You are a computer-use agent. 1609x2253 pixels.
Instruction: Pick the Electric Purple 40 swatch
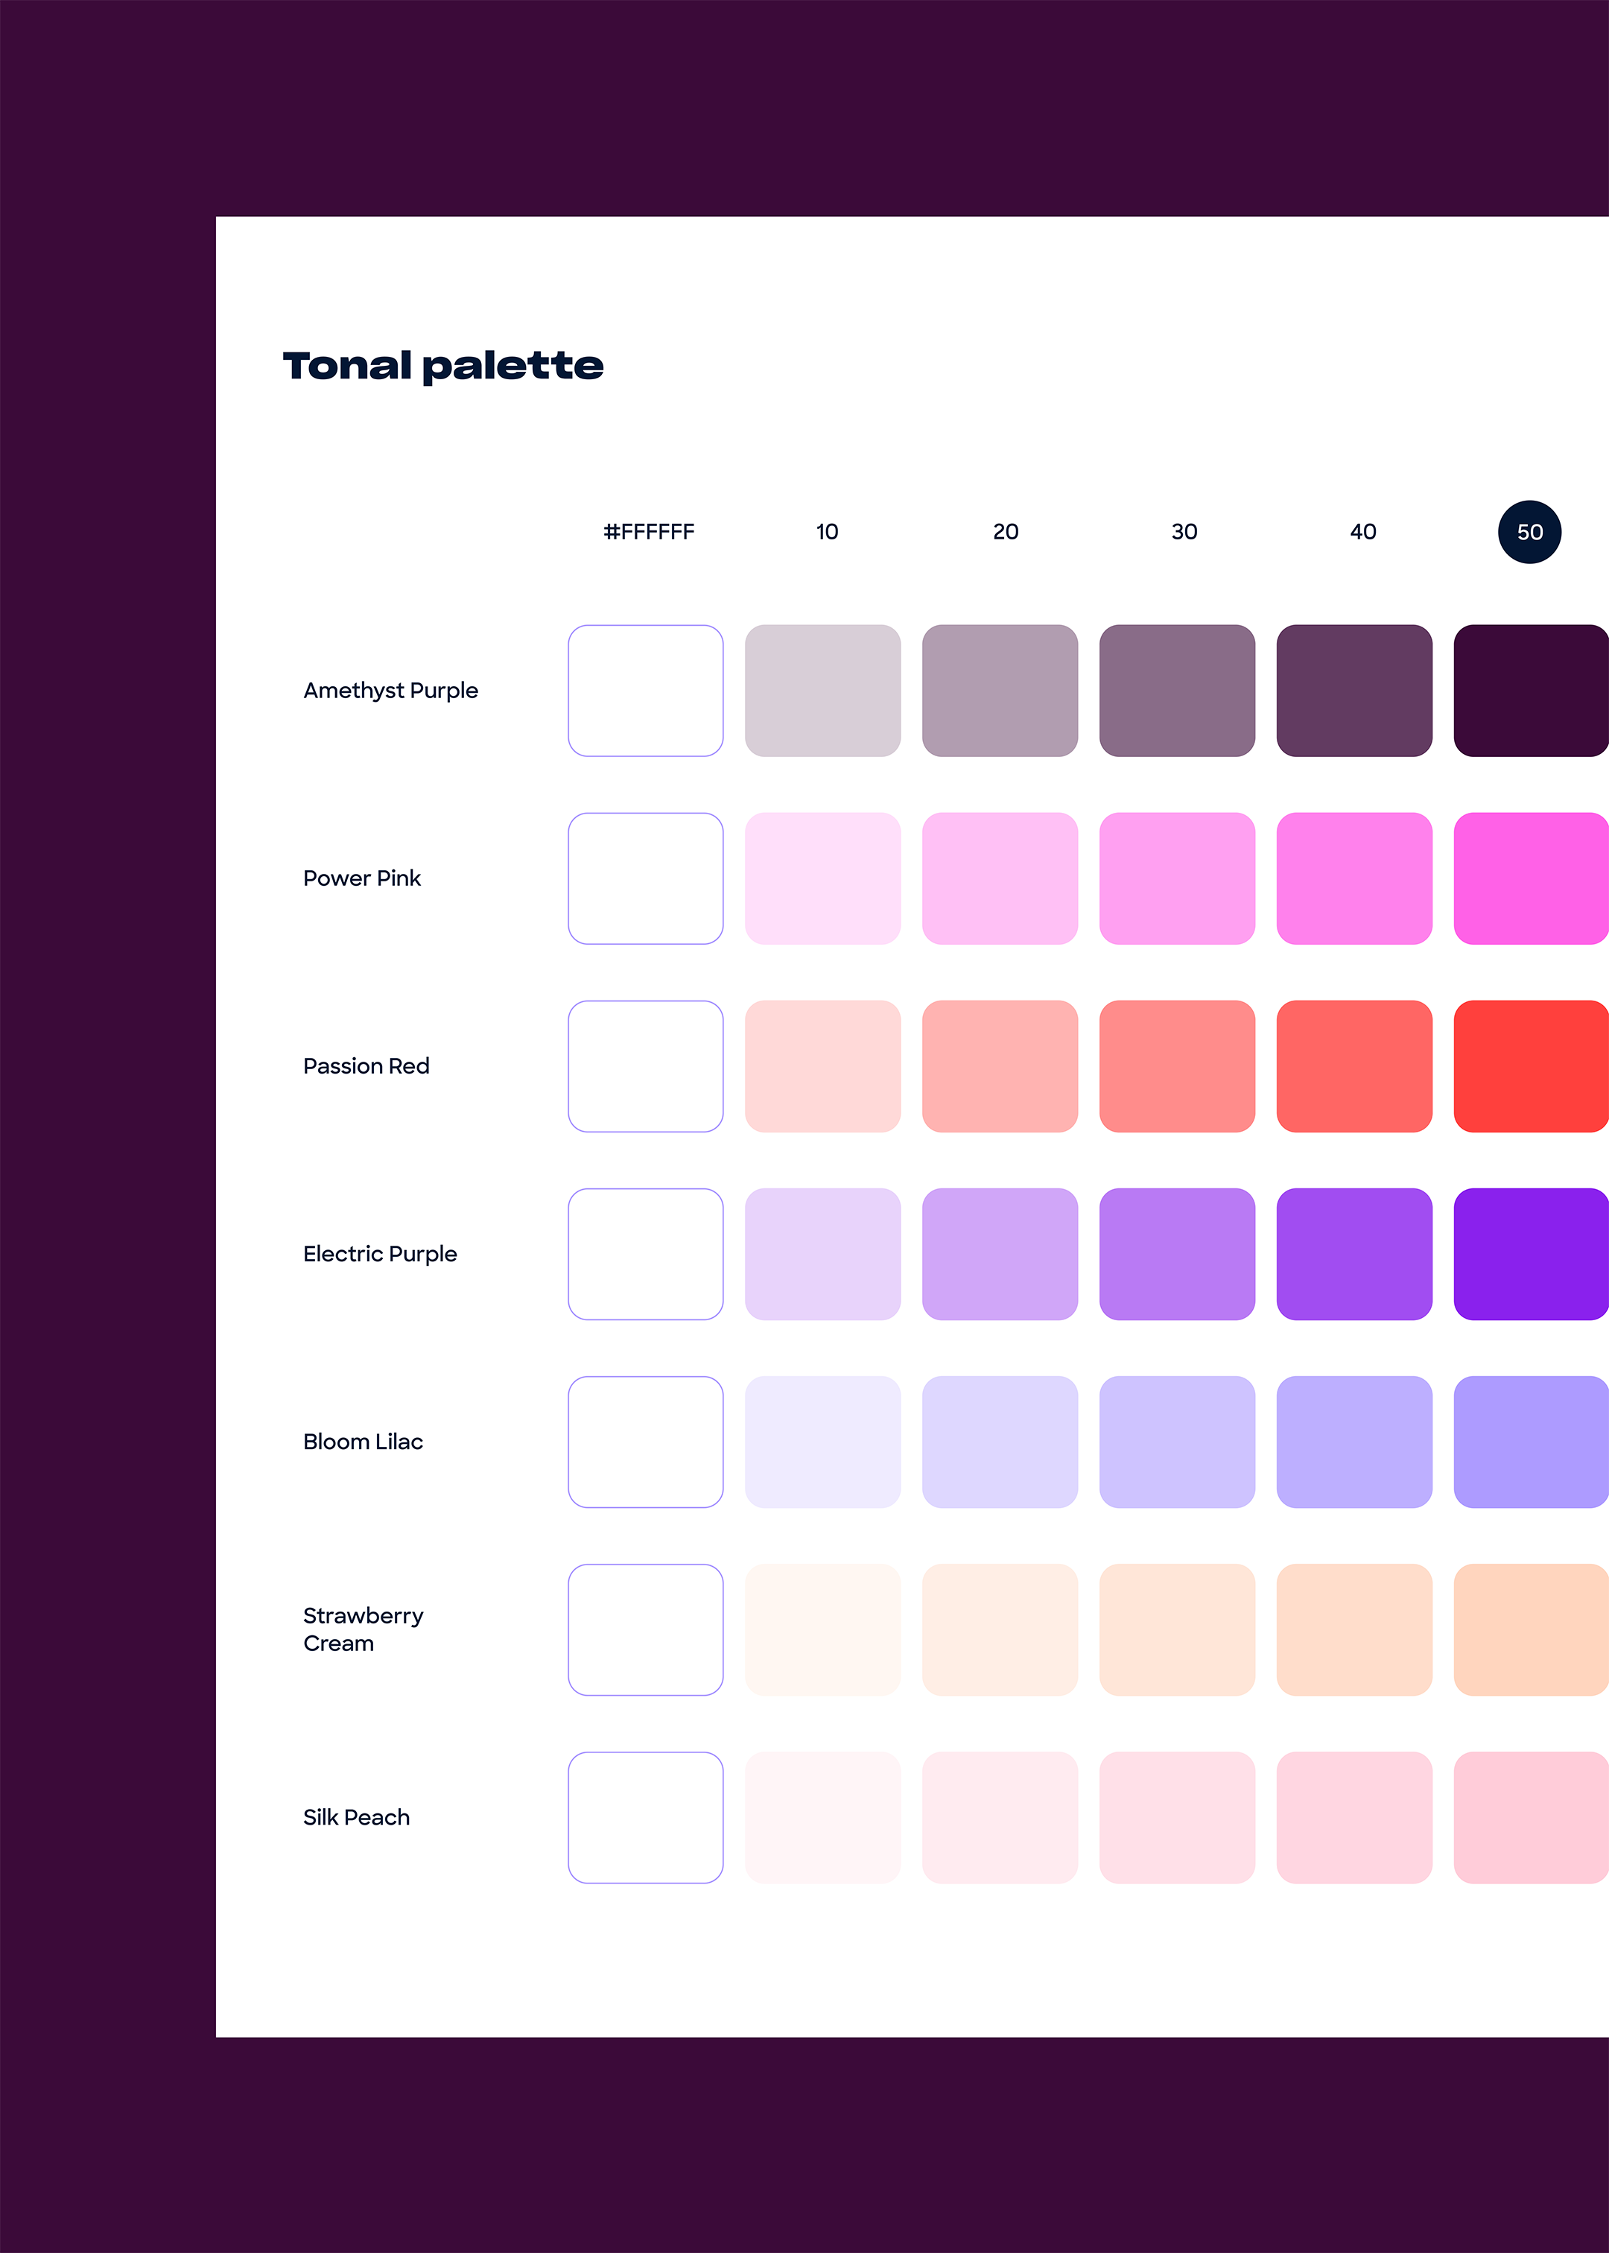[x=1353, y=1255]
